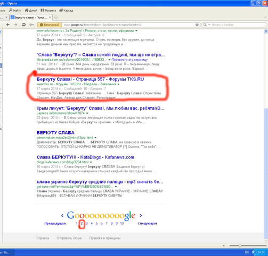Go to results page 4
Viewport: 268px width, 256px height.
[92, 223]
